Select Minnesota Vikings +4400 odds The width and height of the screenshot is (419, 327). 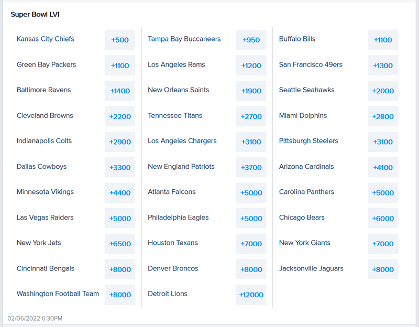(x=120, y=193)
